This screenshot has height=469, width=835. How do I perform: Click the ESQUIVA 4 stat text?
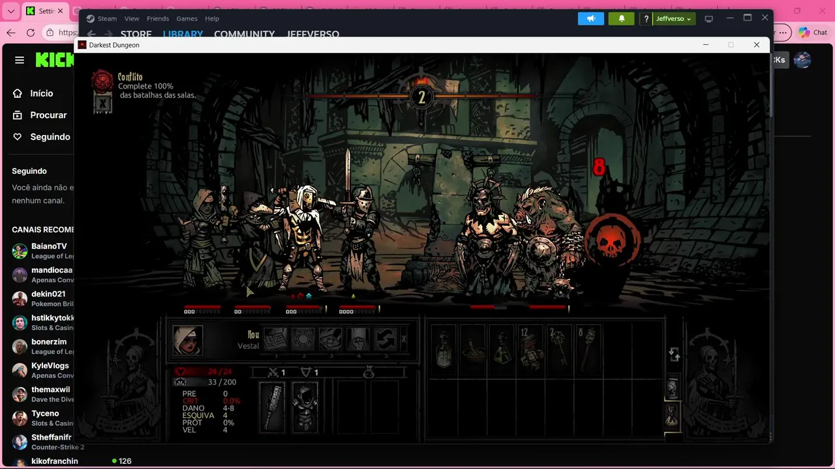click(x=205, y=416)
